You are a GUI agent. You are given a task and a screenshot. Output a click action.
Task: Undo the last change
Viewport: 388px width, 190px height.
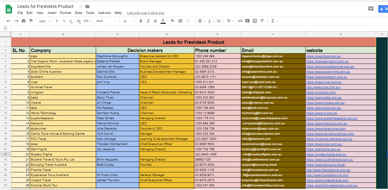tap(9, 21)
